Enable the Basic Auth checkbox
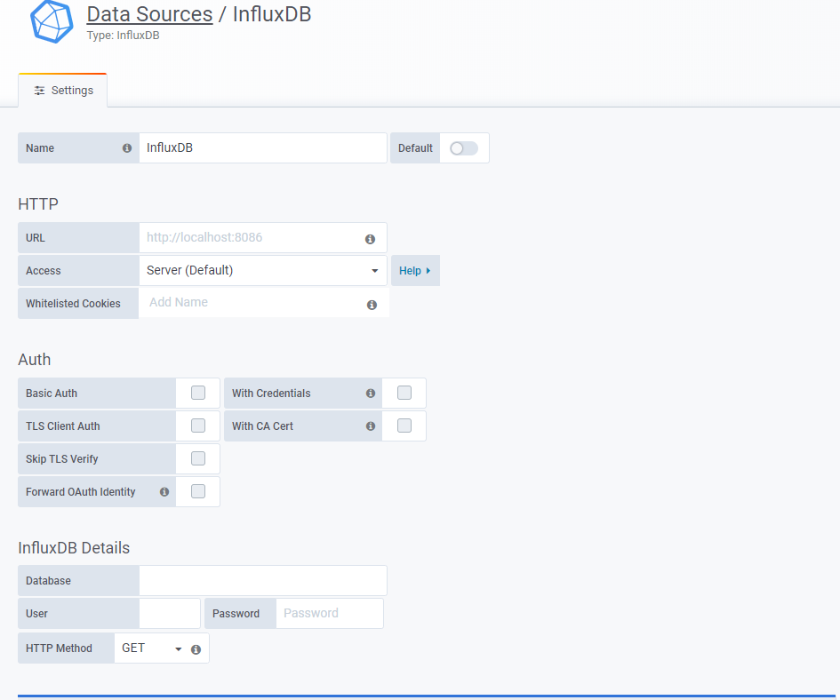 pyautogui.click(x=198, y=393)
